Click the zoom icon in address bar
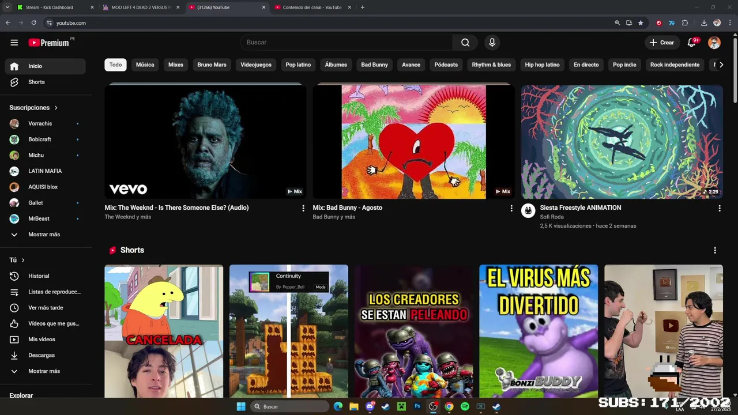The width and height of the screenshot is (738, 415). (x=617, y=23)
